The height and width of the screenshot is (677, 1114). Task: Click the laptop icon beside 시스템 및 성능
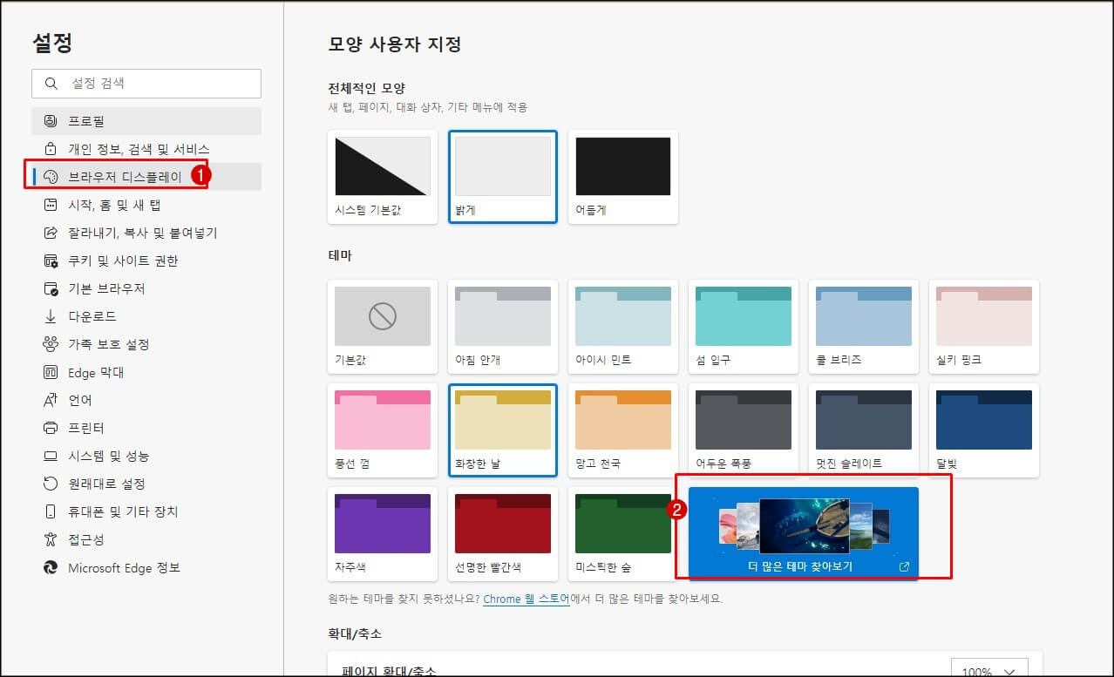(51, 456)
